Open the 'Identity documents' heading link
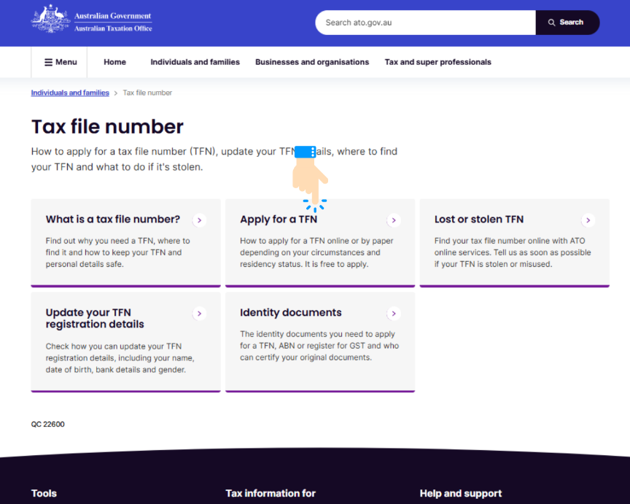 pos(290,313)
